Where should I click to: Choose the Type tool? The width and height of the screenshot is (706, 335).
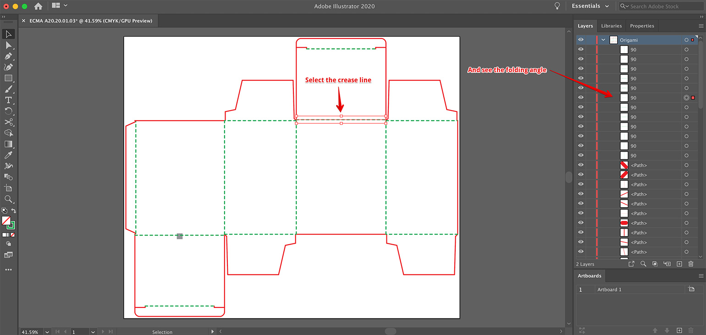(x=8, y=100)
